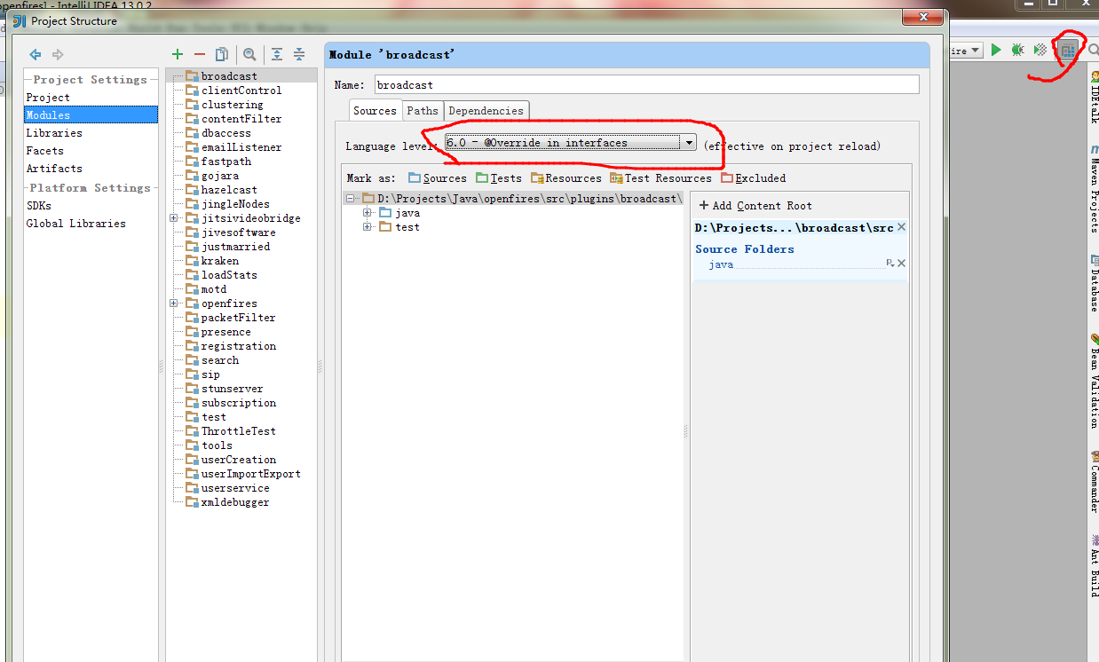
Task: Click the green plus to add a module
Action: tap(177, 54)
